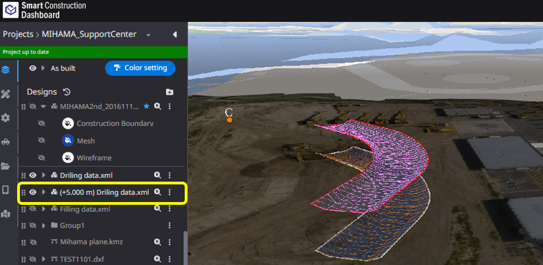Open the measurement tools sidebar icon
Image resolution: width=543 pixels, height=265 pixels.
6,94
